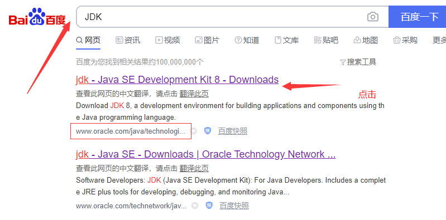Open 百度快照 for the second result
The width and height of the screenshot is (446, 220).
pyautogui.click(x=234, y=206)
